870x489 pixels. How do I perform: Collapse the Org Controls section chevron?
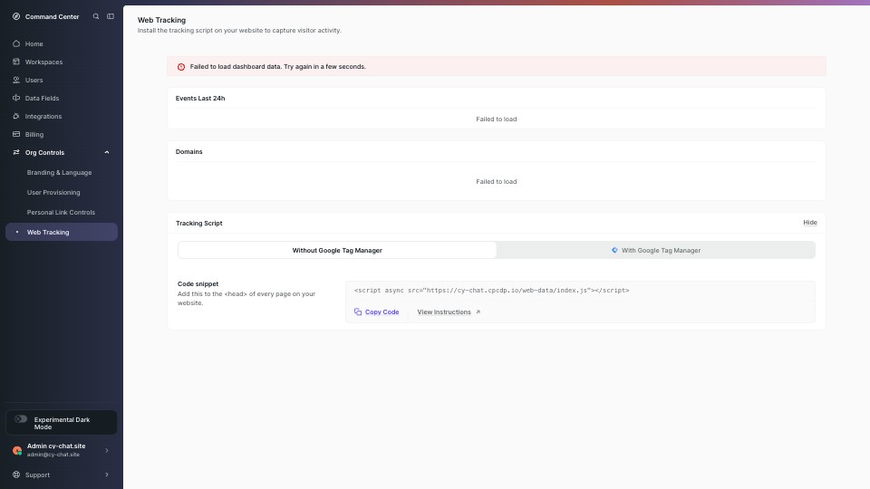coord(107,152)
